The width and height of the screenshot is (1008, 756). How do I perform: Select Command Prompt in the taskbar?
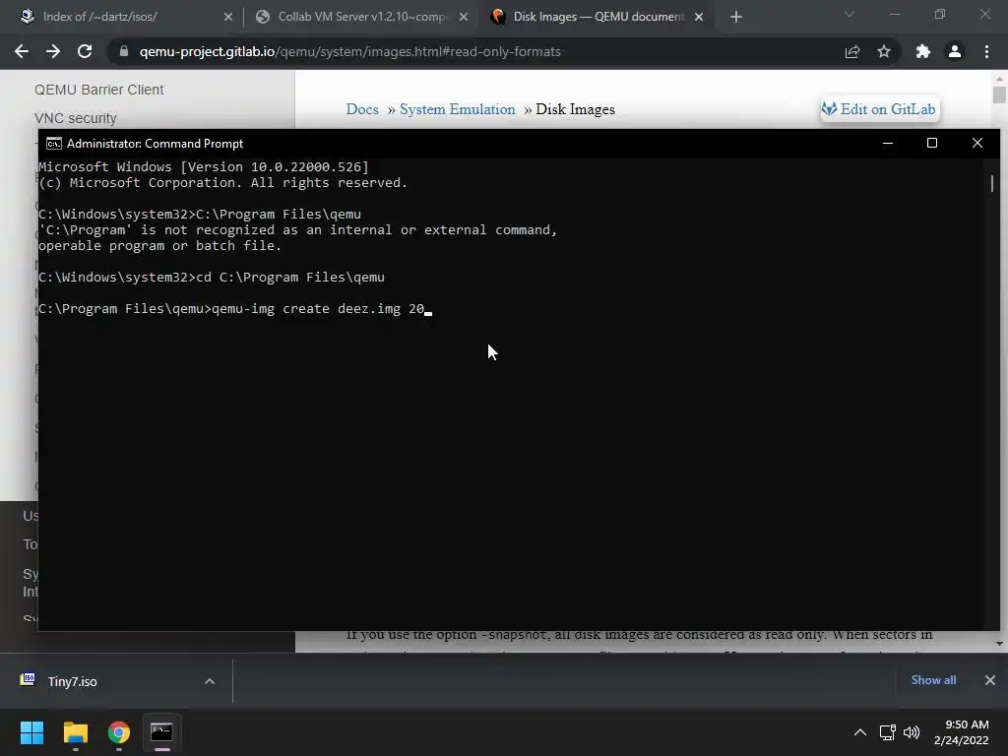[x=162, y=732]
